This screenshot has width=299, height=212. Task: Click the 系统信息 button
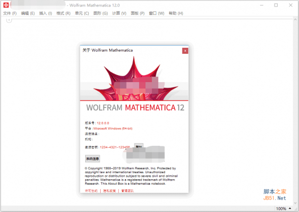pyautogui.click(x=93, y=159)
